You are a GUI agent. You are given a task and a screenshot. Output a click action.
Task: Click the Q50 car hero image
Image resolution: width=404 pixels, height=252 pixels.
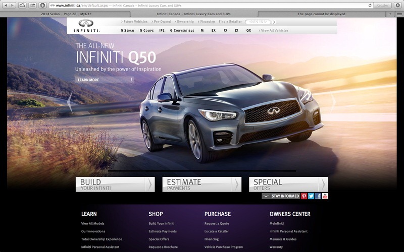[231, 113]
